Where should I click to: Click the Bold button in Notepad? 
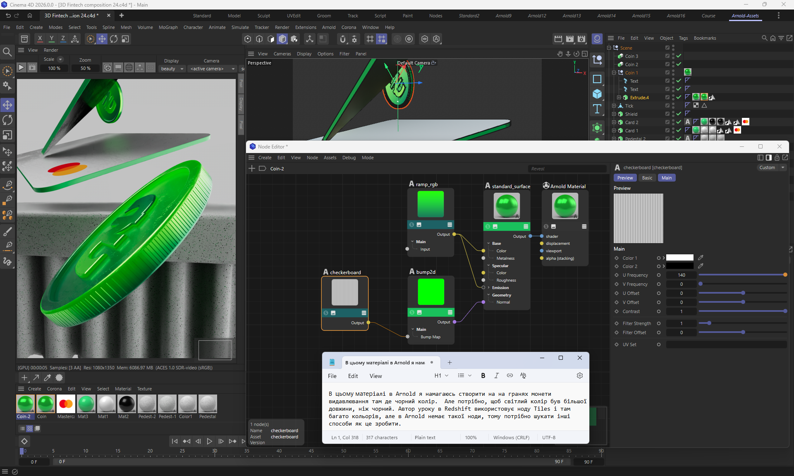click(x=483, y=376)
